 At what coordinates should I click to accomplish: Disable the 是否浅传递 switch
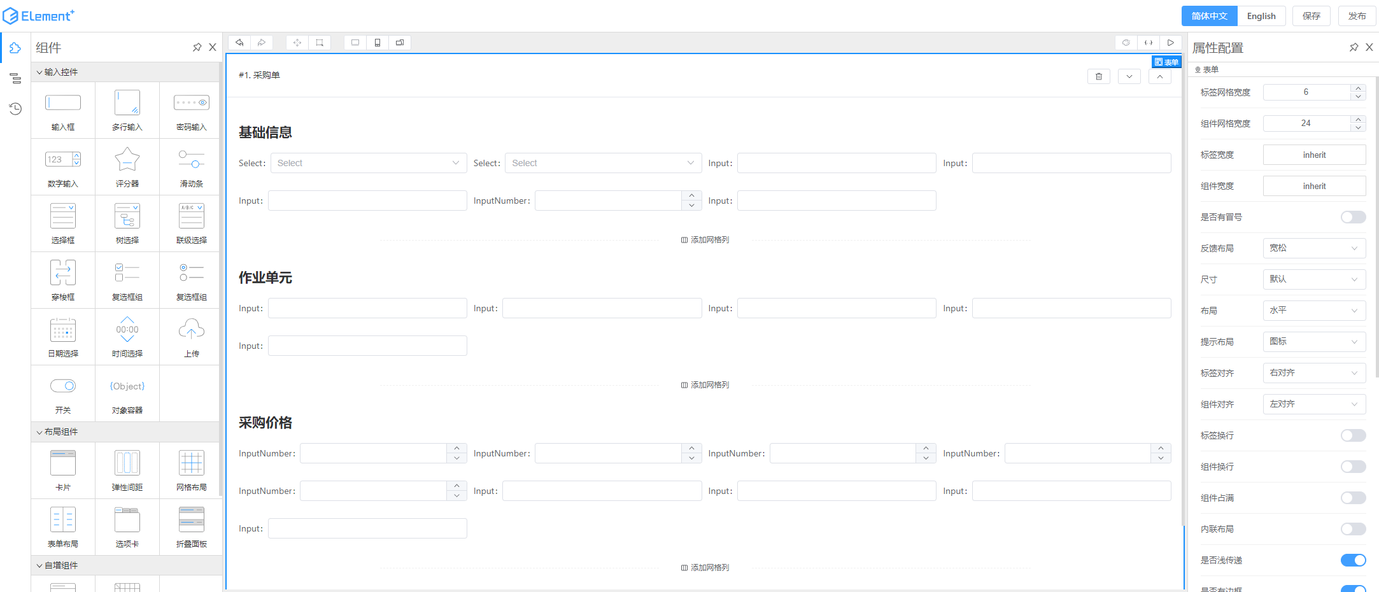tap(1354, 560)
